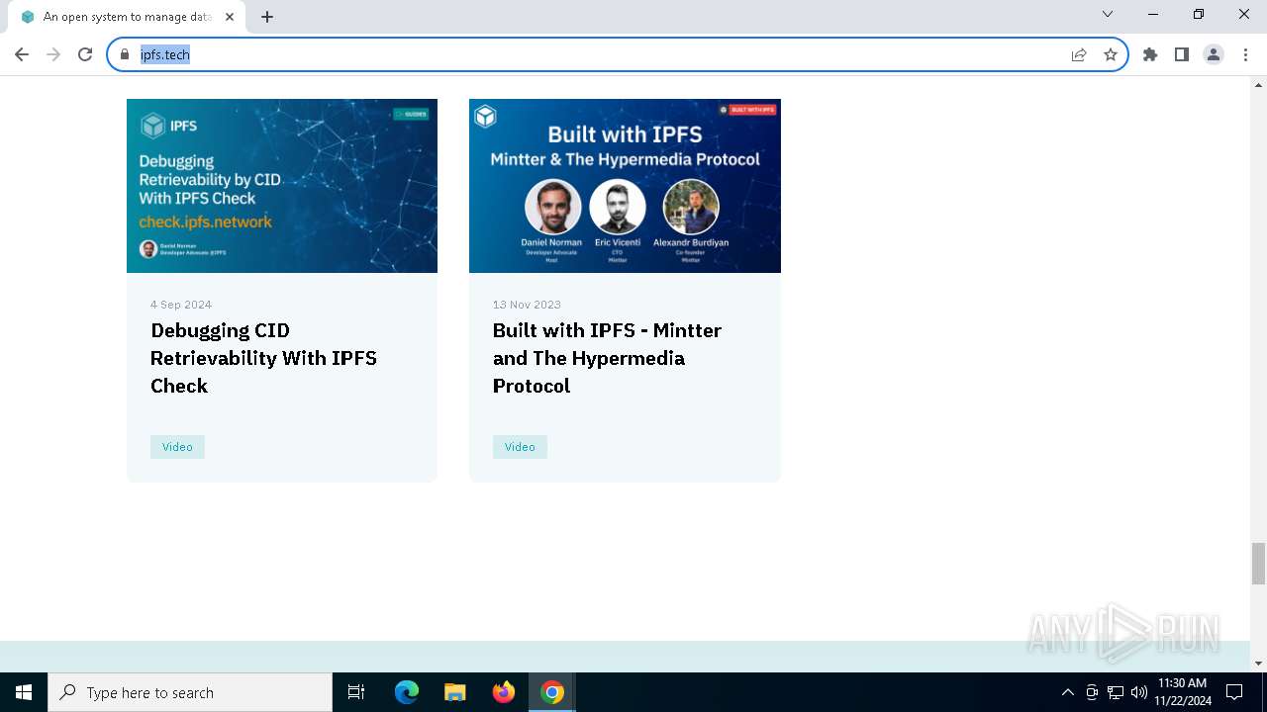Open File Explorer from taskbar
Image resolution: width=1267 pixels, height=712 pixels.
point(455,692)
